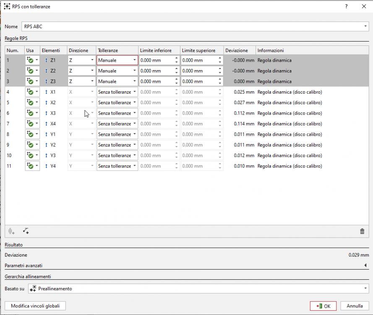The image size is (373, 315).
Task: Click the X3 element arrow icon
Action: coord(46,113)
